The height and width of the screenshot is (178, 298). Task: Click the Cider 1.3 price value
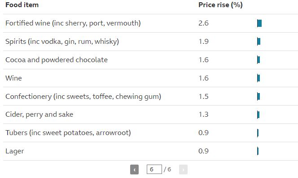click(x=203, y=114)
